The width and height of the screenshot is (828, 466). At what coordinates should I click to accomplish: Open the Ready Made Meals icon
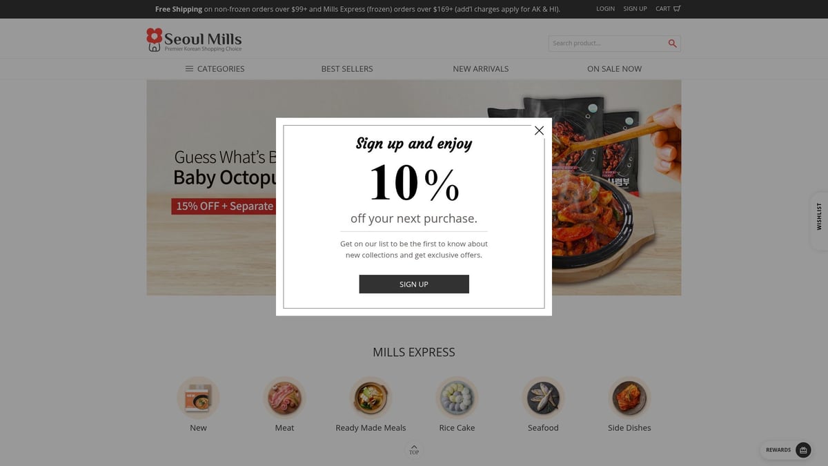tap(371, 398)
